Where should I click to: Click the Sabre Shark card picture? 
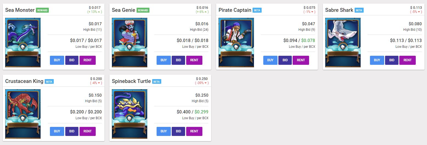coord(343,43)
